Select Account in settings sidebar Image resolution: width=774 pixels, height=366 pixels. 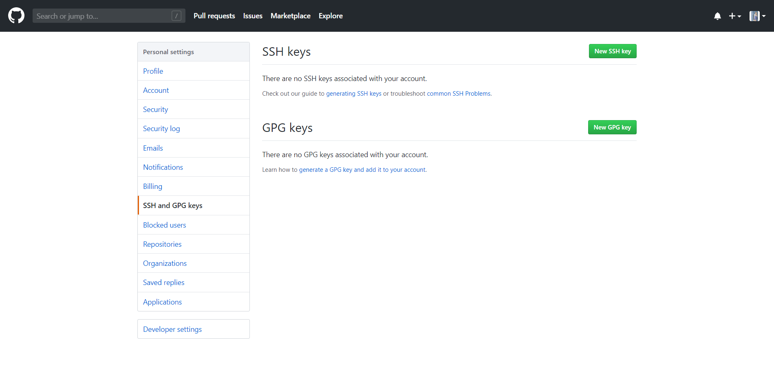194,90
